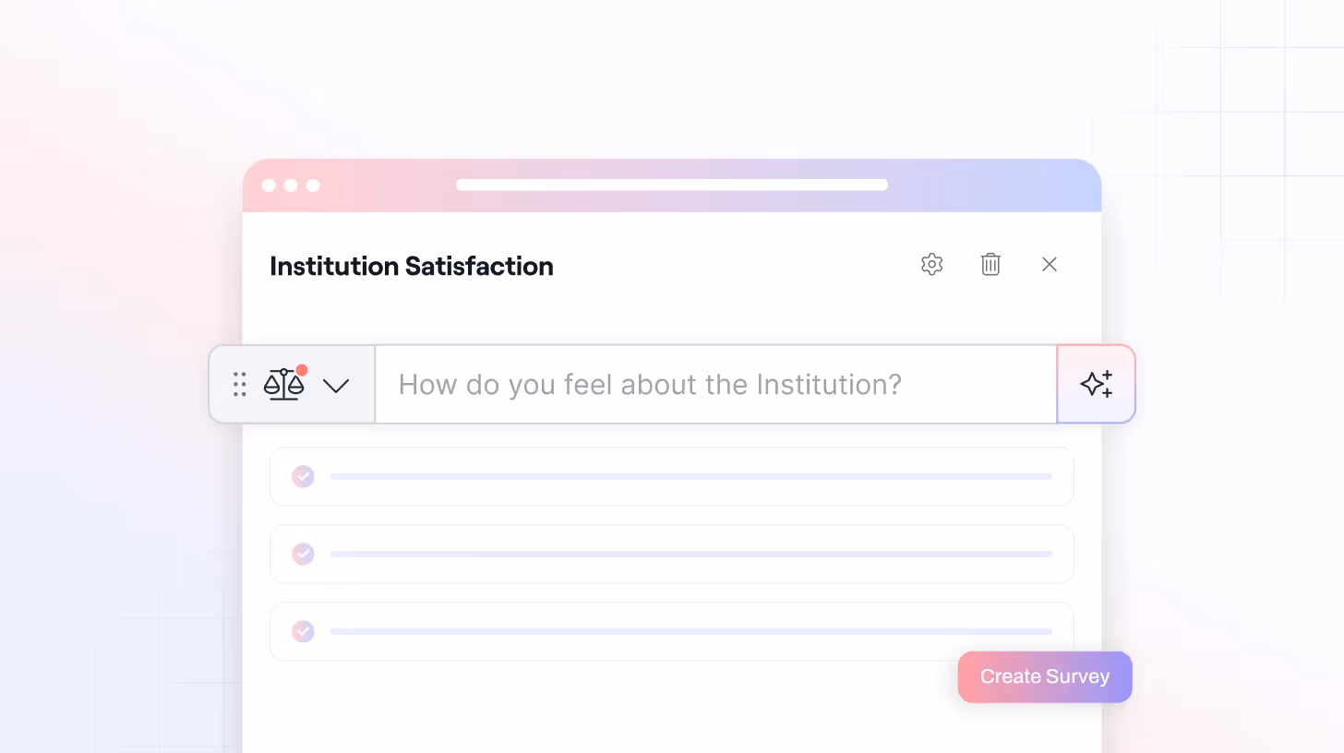1344x753 pixels.
Task: Click the Institution Satisfaction title
Action: pyautogui.click(x=411, y=266)
